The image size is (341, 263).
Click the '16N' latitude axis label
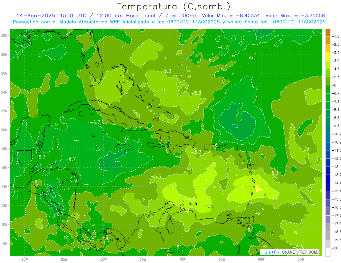click(4, 168)
